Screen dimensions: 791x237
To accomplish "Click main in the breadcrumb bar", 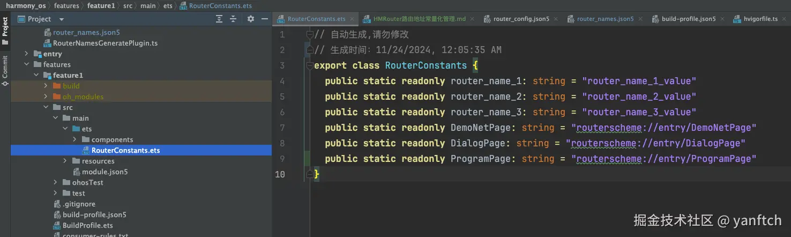I will pos(148,5).
